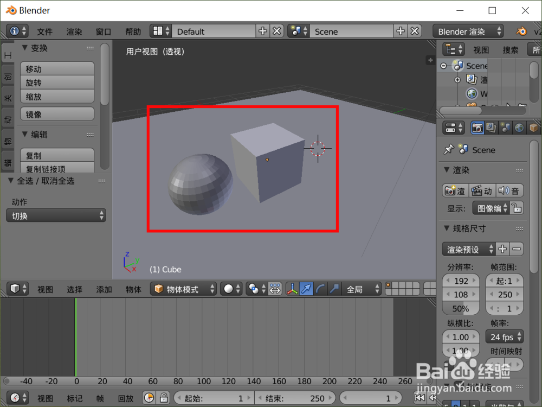
Task: Enable the translate manipulator arrow
Action: coord(306,289)
